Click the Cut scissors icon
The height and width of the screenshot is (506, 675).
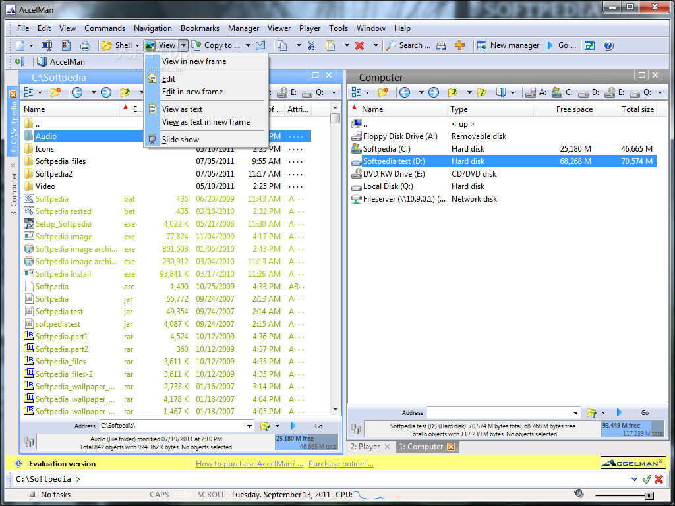[312, 45]
